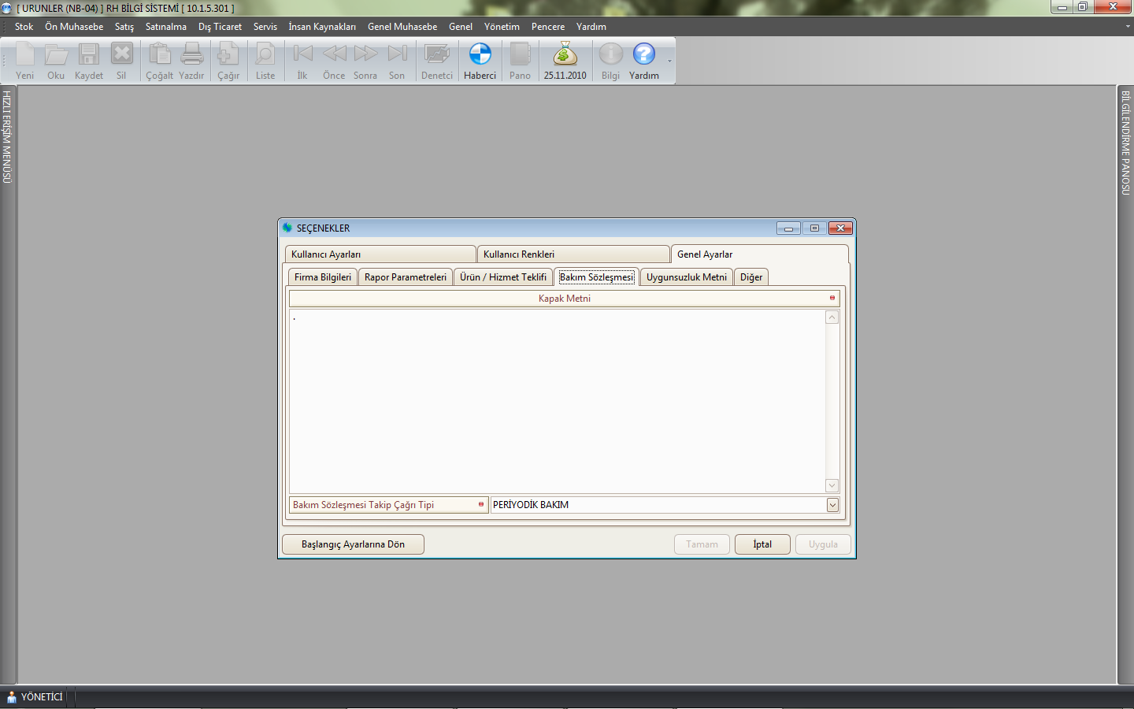Select the Firma Bilgileri tab
This screenshot has width=1134, height=709.
click(323, 277)
